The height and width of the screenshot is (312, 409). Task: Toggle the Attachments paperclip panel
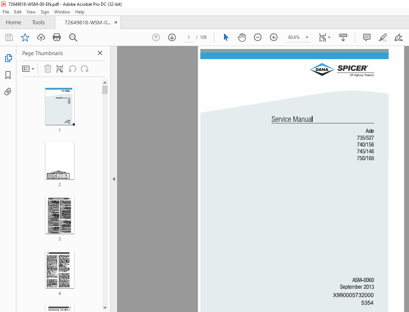tap(8, 91)
